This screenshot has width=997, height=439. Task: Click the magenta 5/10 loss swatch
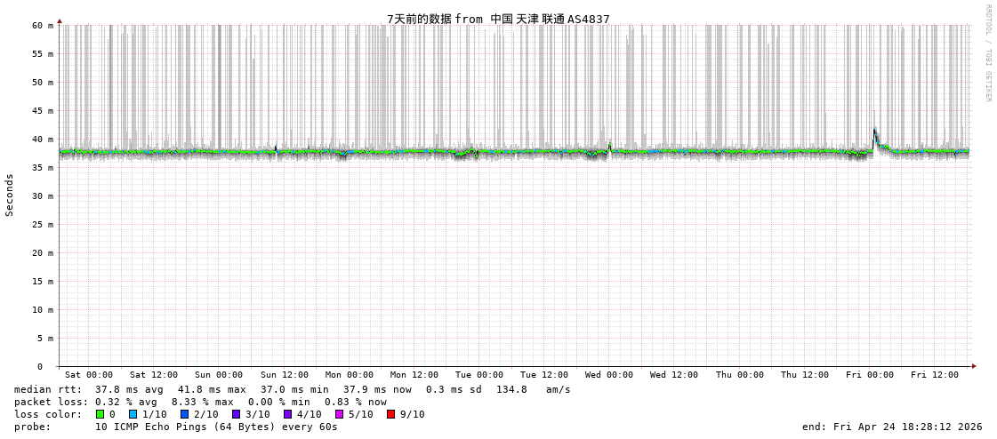click(340, 414)
